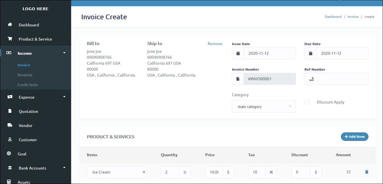Open Credit Note submenu item
Viewport: 383px width, 184px height.
click(x=28, y=85)
